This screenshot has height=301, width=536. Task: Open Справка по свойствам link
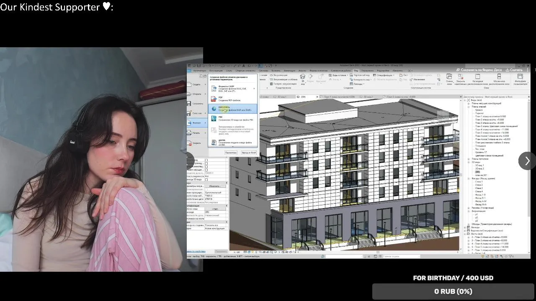(x=196, y=251)
